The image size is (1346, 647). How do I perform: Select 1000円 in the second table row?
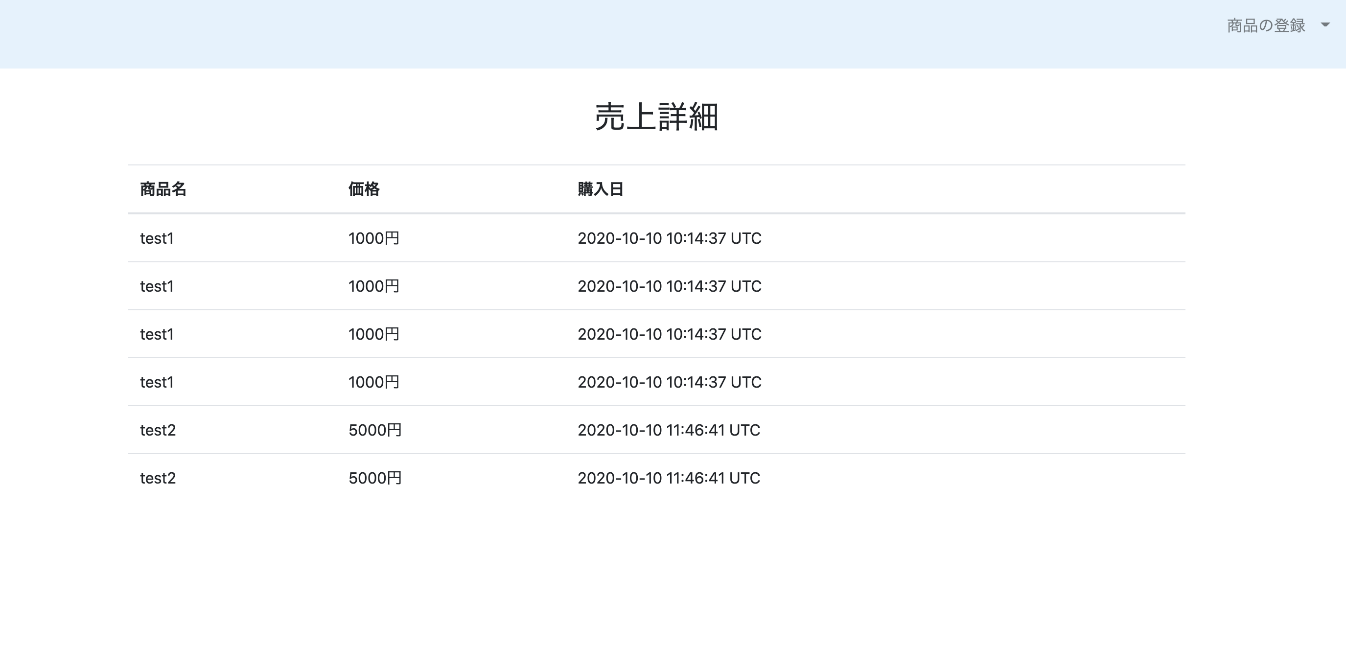point(374,286)
